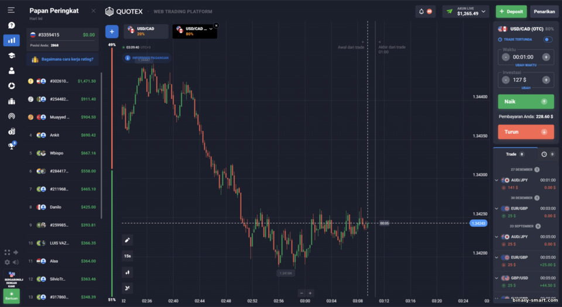Open the drawing pencil tool
The height and width of the screenshot is (307, 562).
pos(127,240)
